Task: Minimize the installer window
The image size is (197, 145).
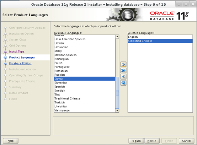Action: (179, 4)
